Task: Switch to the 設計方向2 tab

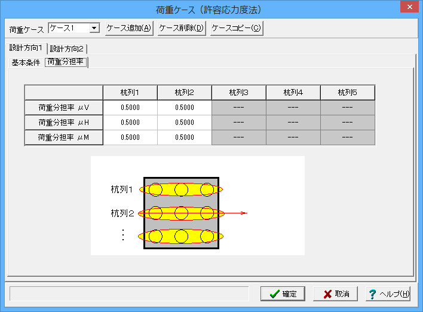Action: point(67,49)
